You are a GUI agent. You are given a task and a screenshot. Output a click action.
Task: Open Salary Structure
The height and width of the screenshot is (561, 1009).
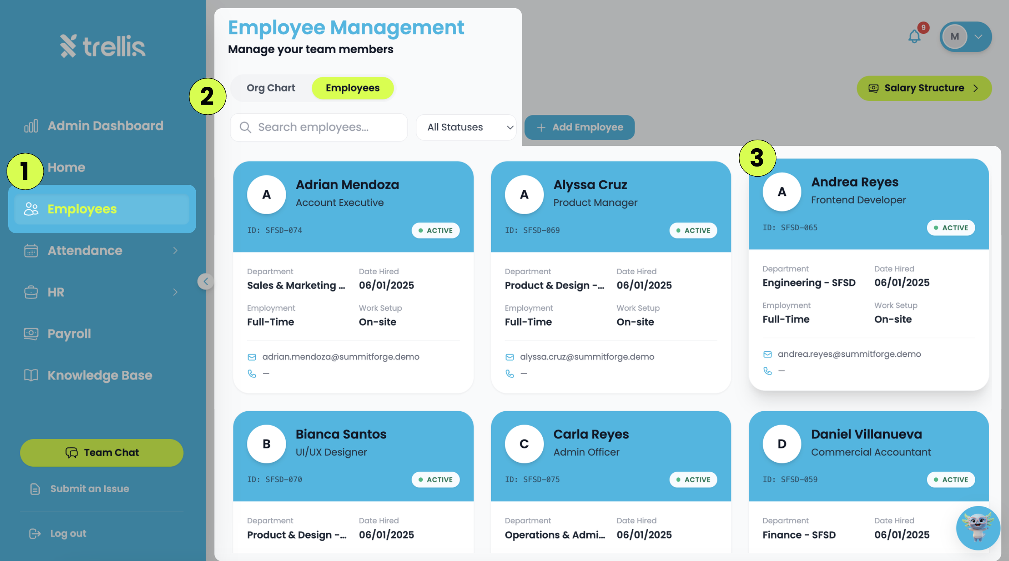click(x=924, y=88)
